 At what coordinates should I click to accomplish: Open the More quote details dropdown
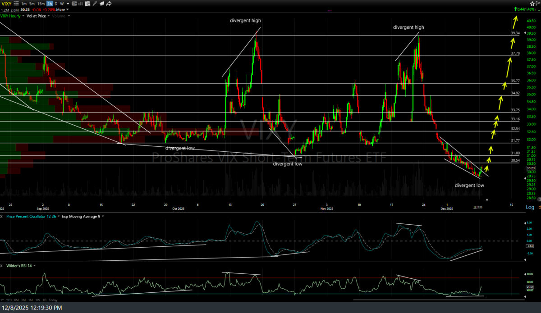pos(62,9)
